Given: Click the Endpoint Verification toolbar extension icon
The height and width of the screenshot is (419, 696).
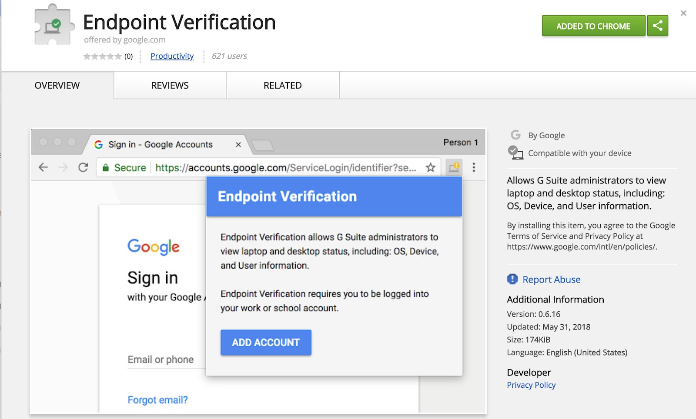Looking at the screenshot, I should coord(454,167).
